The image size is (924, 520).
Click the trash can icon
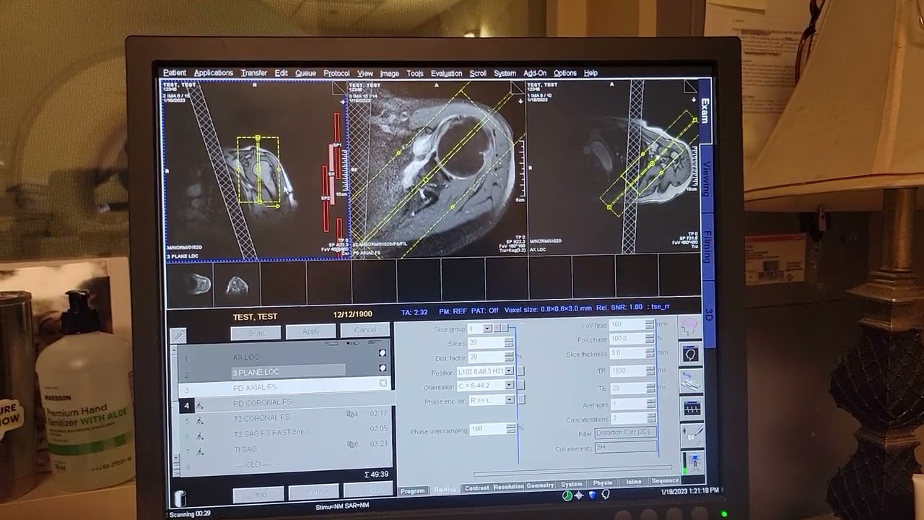coord(179,498)
